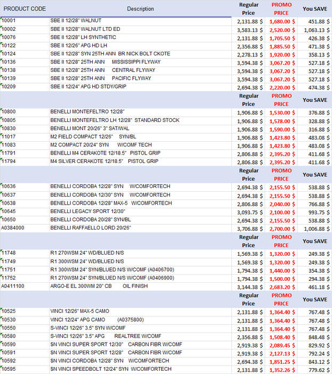
Task: Click promo price 1,885.50 $
Action: click(282, 47)
